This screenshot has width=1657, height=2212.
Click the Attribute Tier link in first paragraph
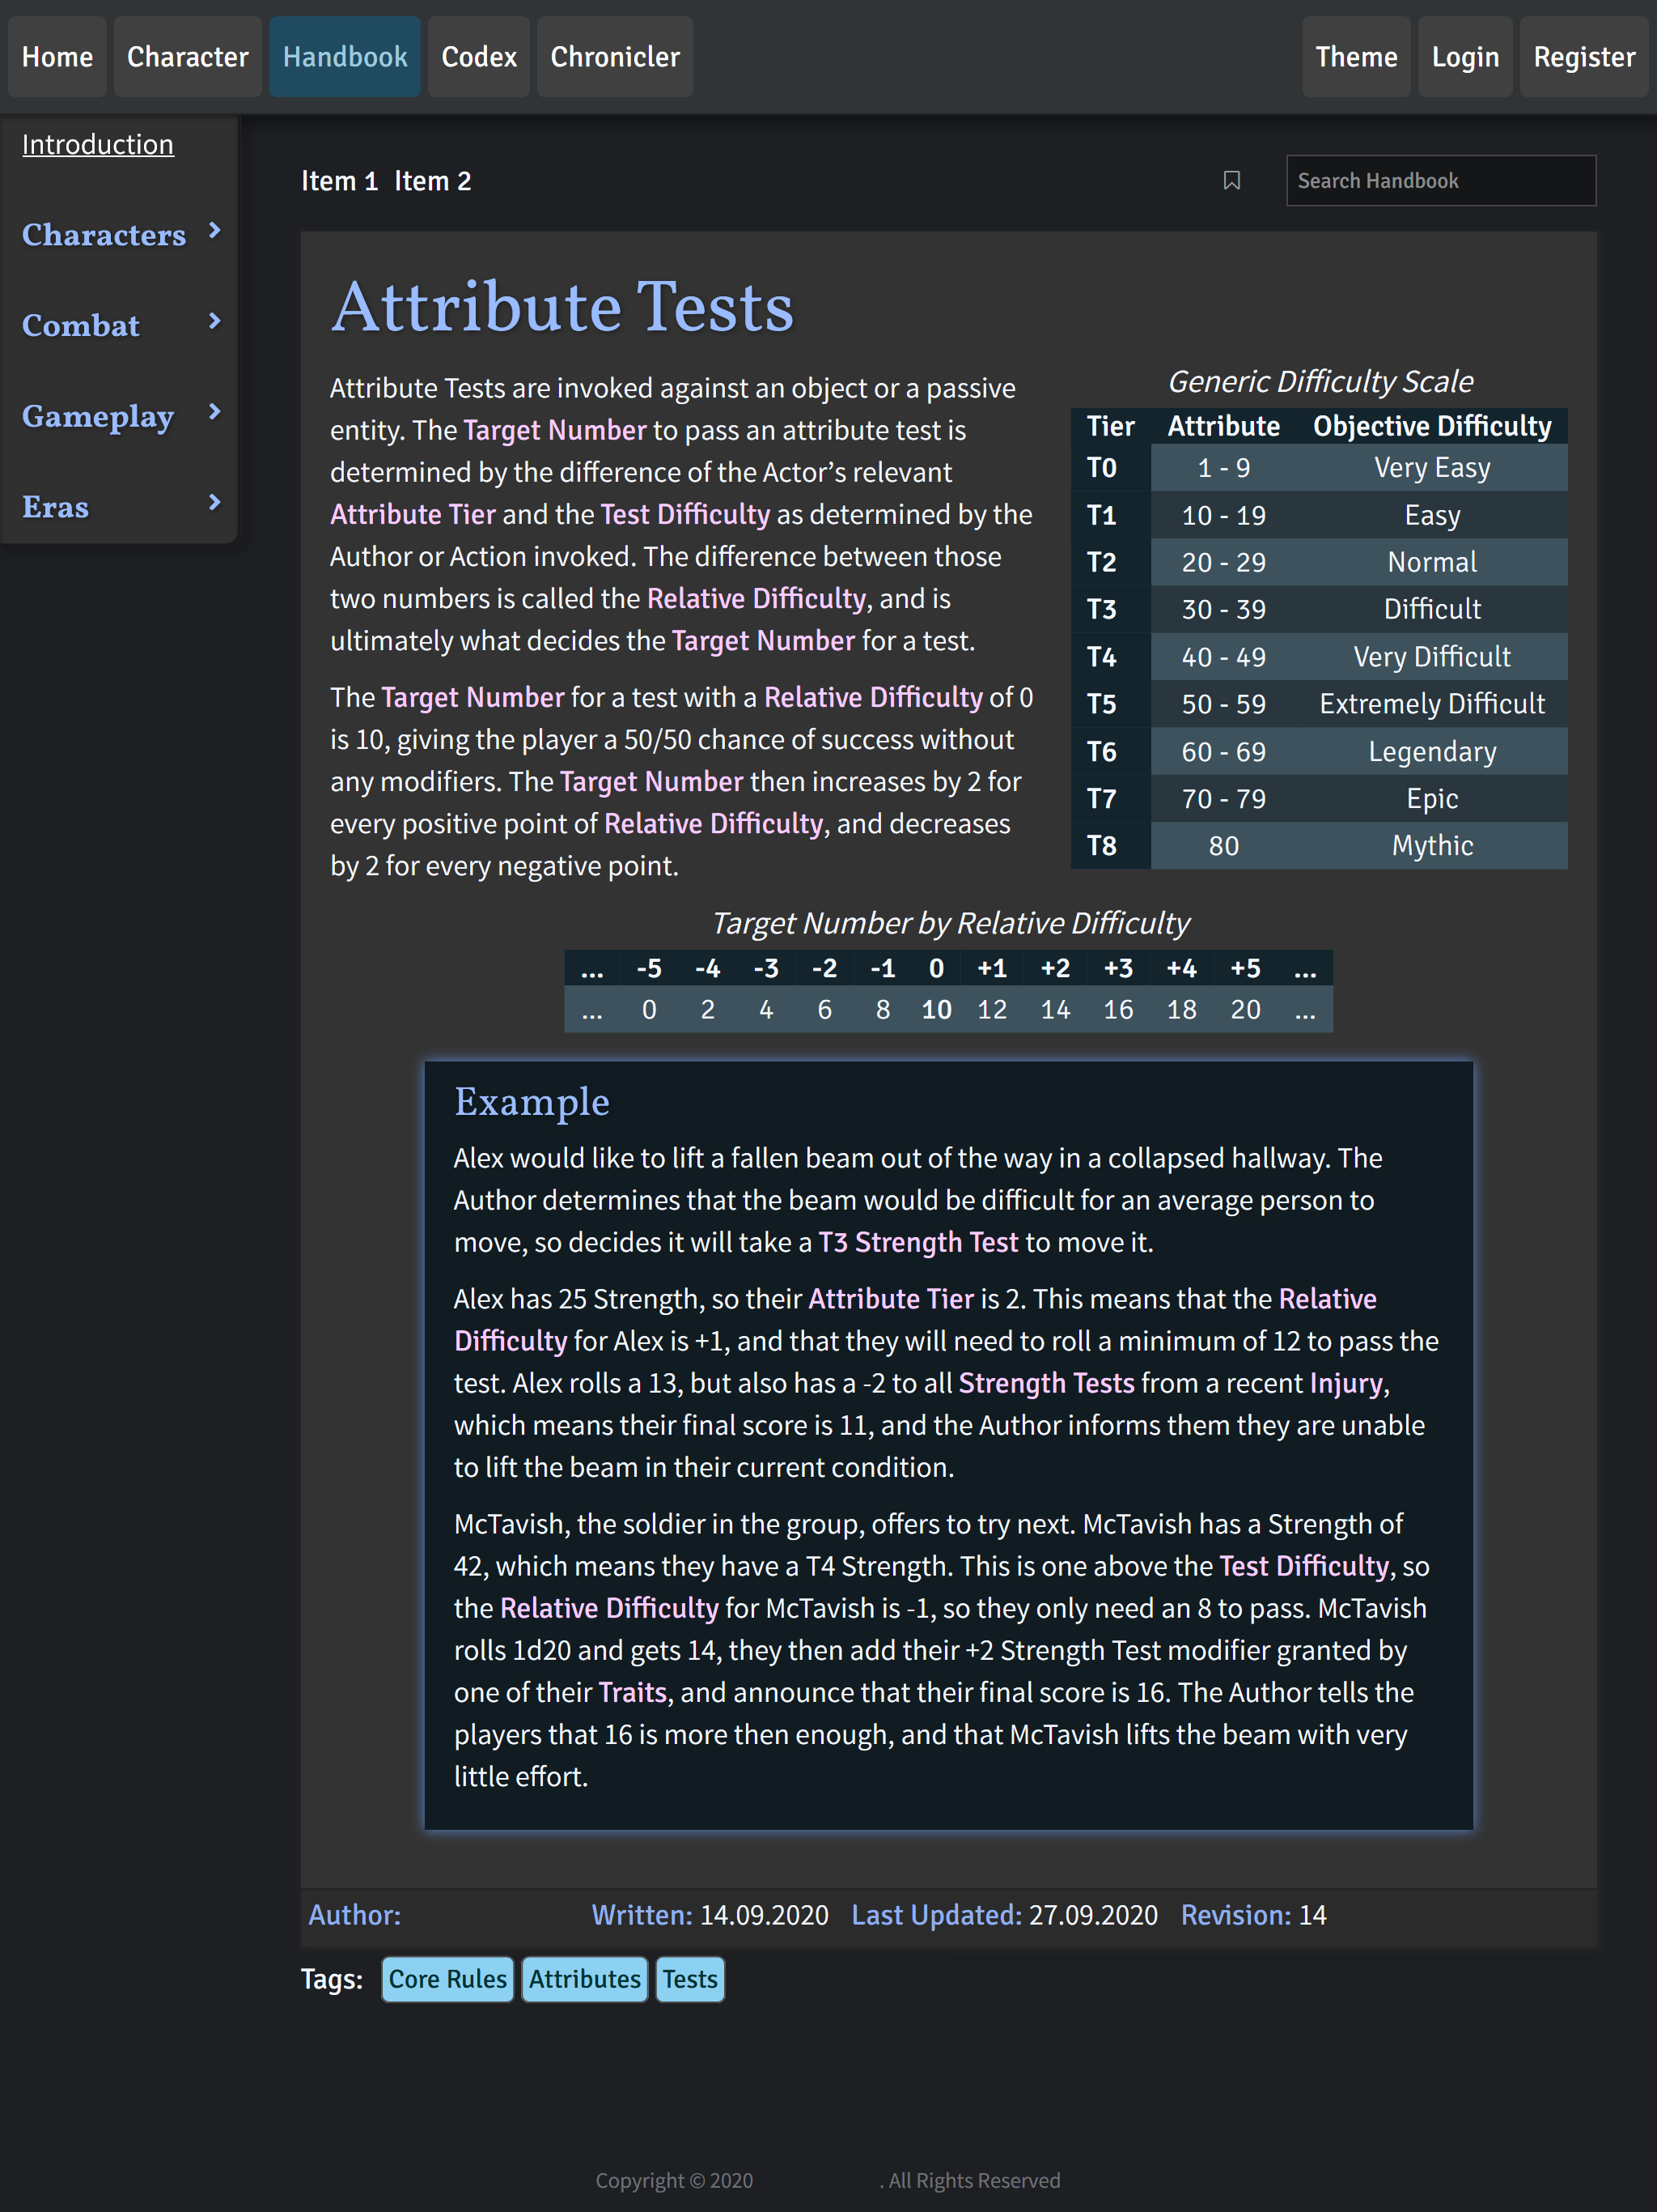(x=413, y=514)
